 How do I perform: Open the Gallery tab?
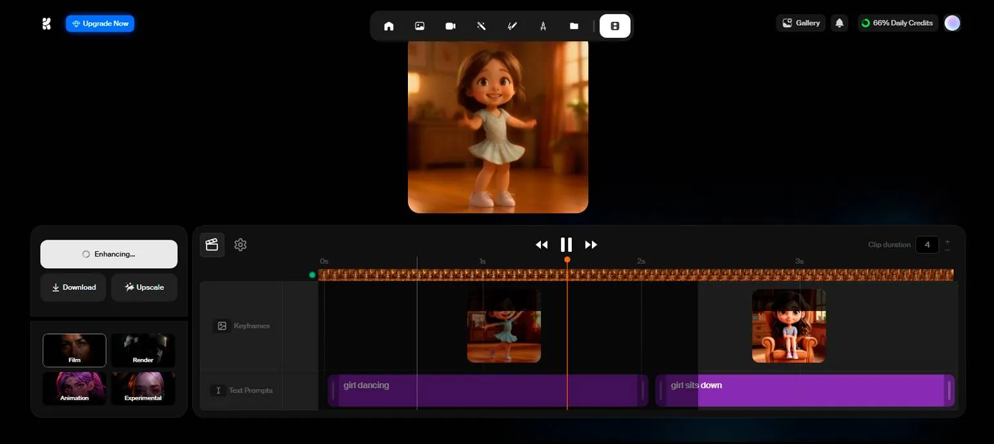pos(800,23)
